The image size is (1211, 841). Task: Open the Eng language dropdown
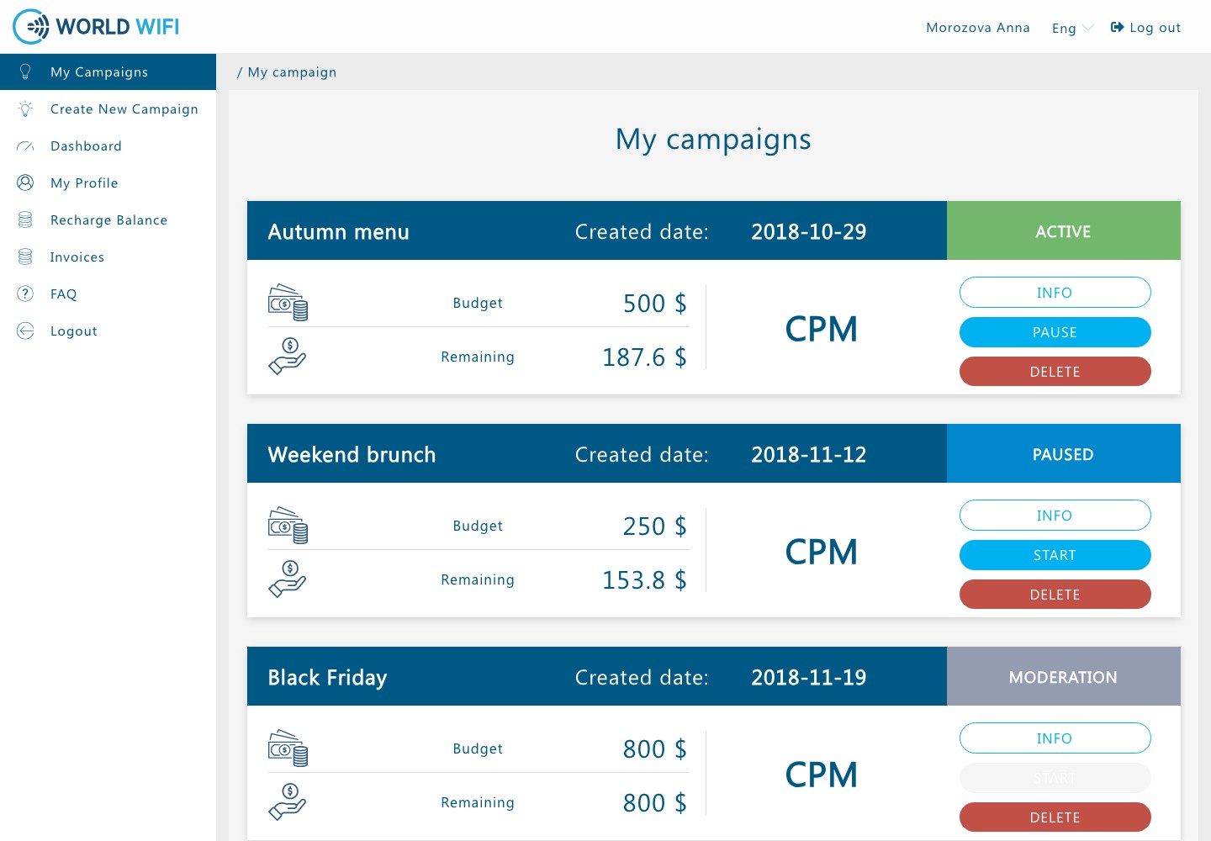click(x=1072, y=28)
